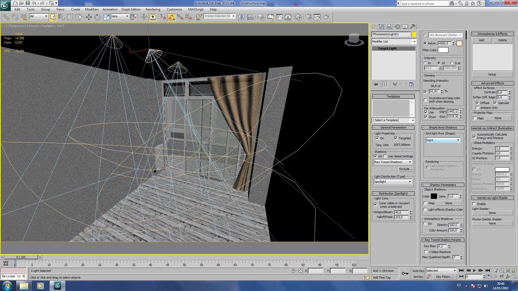
Task: Select the Move tool in toolbar
Action: coord(89,17)
